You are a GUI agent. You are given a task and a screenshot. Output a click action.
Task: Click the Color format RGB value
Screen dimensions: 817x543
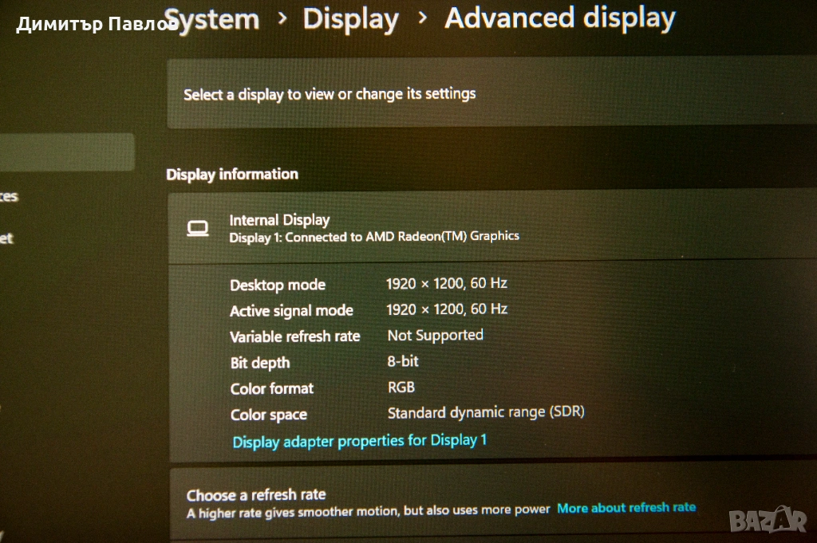point(401,388)
